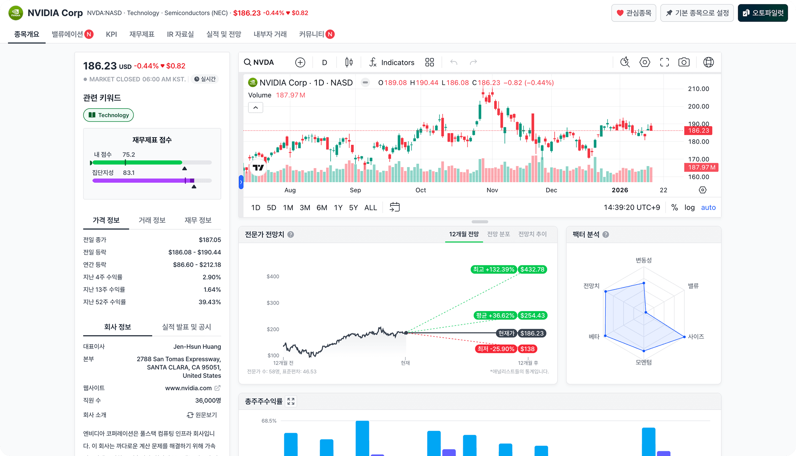Select the 가격 정보 tab
The width and height of the screenshot is (796, 456).
106,220
